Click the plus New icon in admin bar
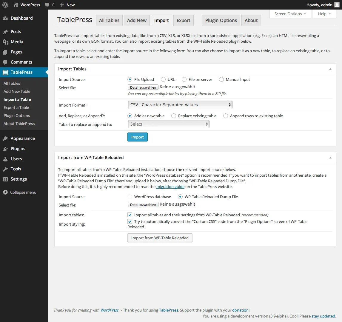Image resolution: width=342 pixels, height=322 pixels. 62,5
